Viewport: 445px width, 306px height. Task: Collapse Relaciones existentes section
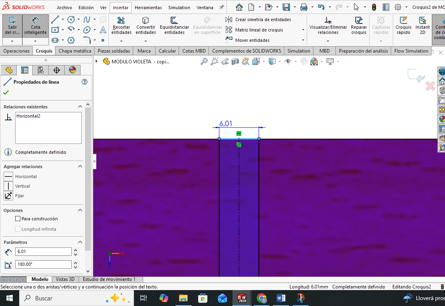pyautogui.click(x=80, y=107)
